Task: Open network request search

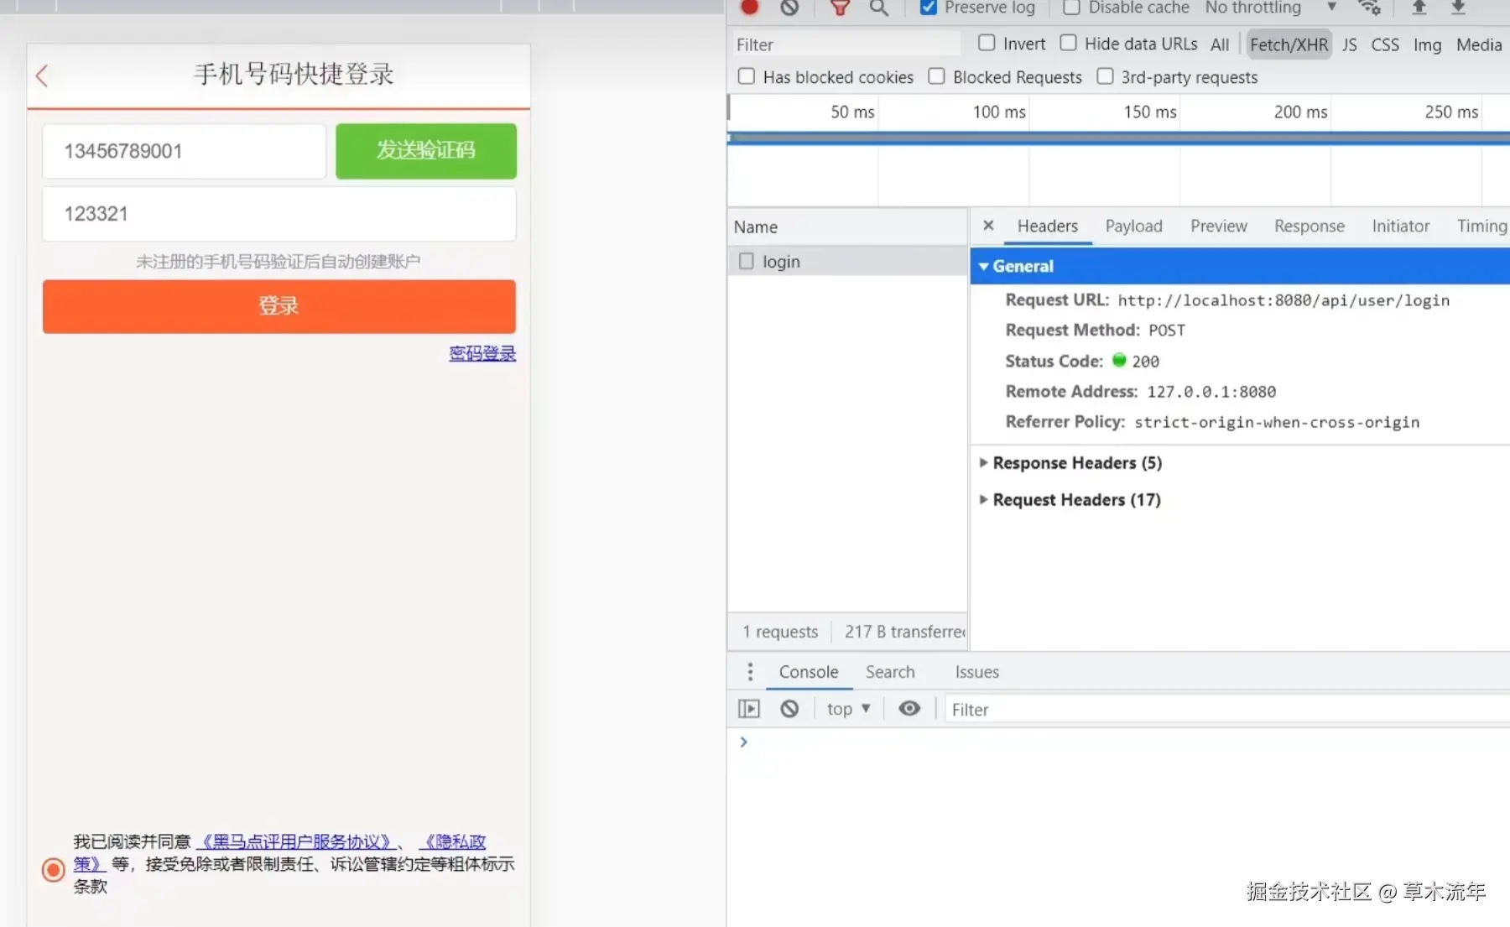Action: (x=878, y=7)
